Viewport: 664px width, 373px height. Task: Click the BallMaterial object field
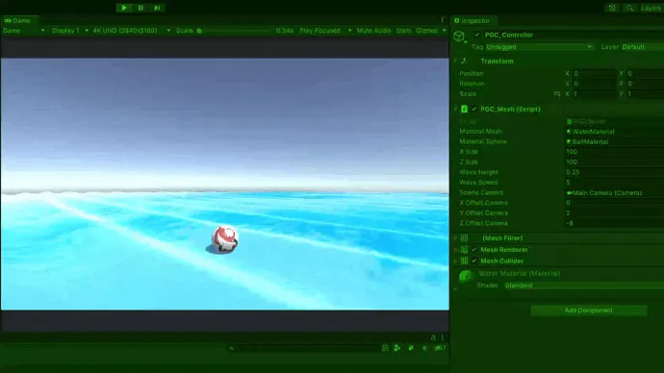(615, 141)
